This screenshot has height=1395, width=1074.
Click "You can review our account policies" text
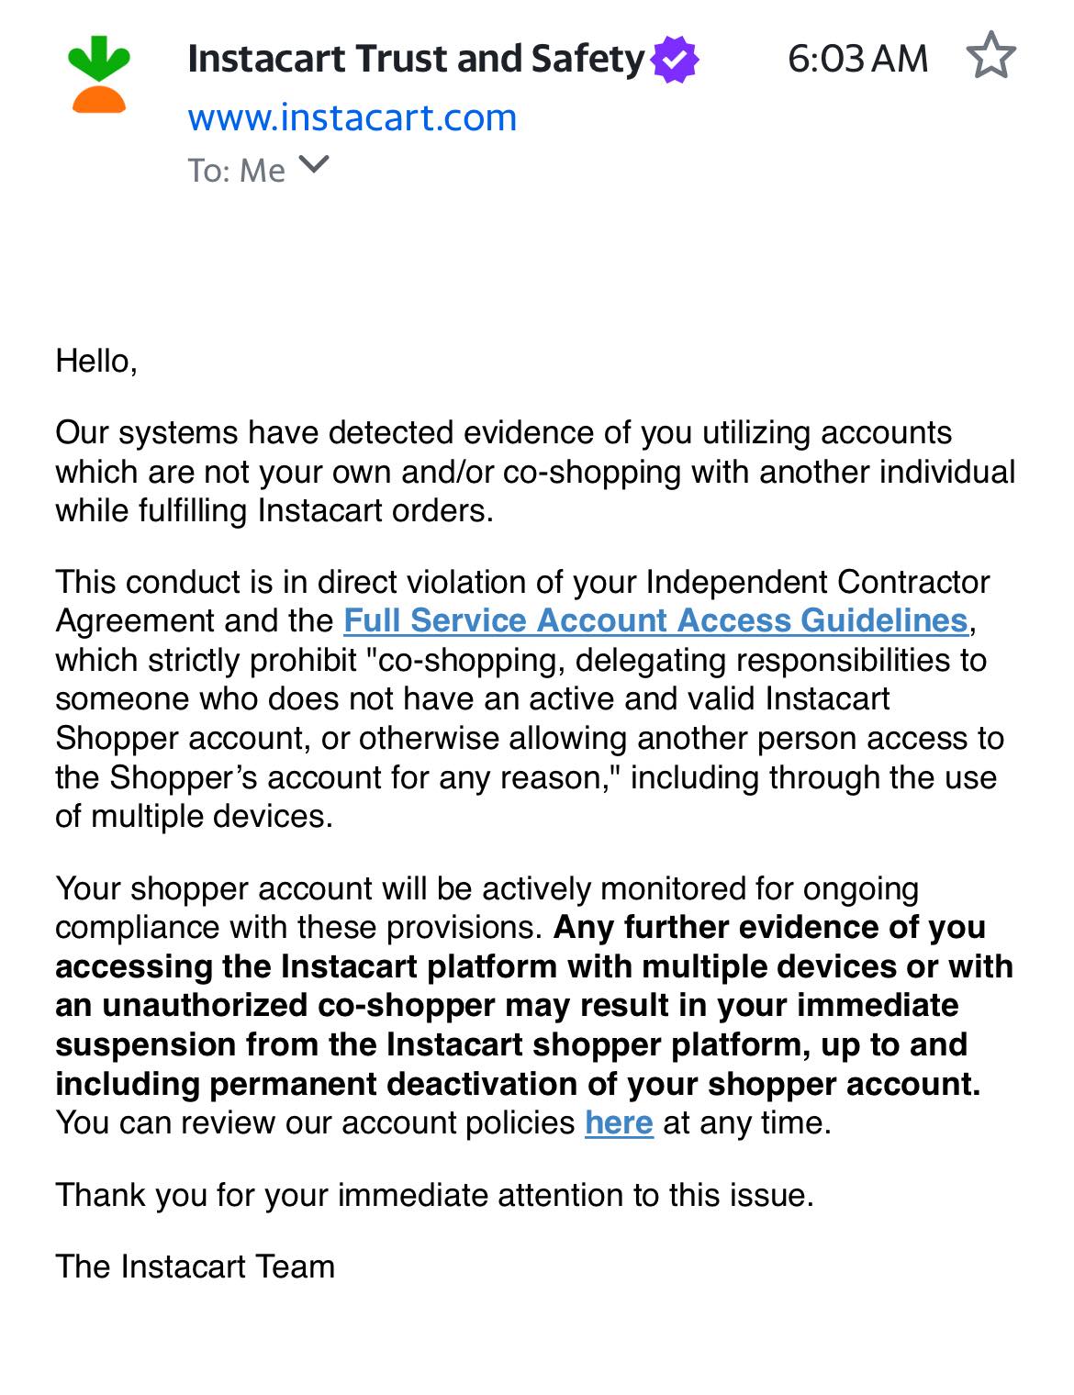(x=315, y=1123)
